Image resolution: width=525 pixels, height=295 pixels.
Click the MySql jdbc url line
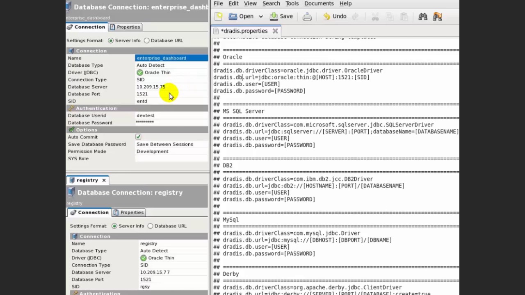302,240
